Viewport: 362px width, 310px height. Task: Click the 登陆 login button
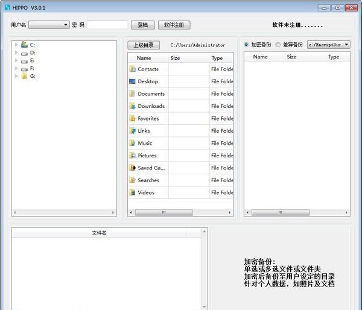point(142,25)
